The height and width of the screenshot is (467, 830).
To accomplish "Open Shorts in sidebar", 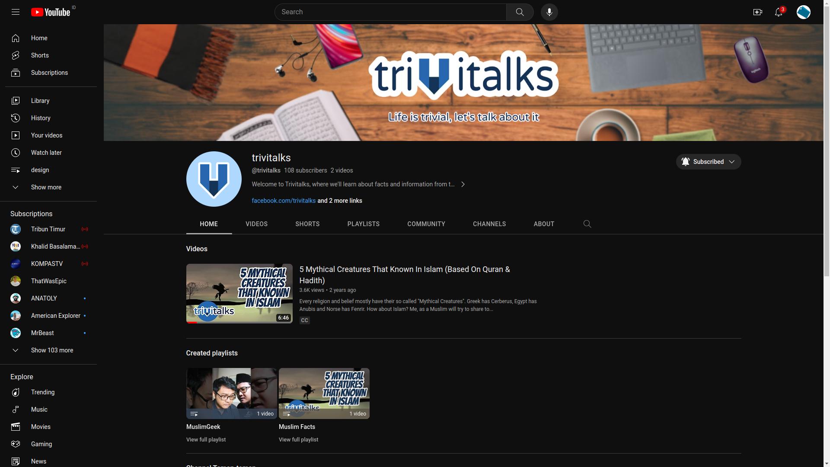I will (40, 55).
